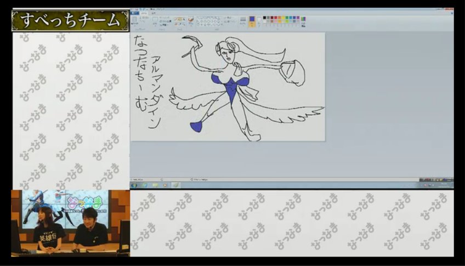Open the Brushes tool button
Viewport: 465px width, 266px height.
coord(191,20)
